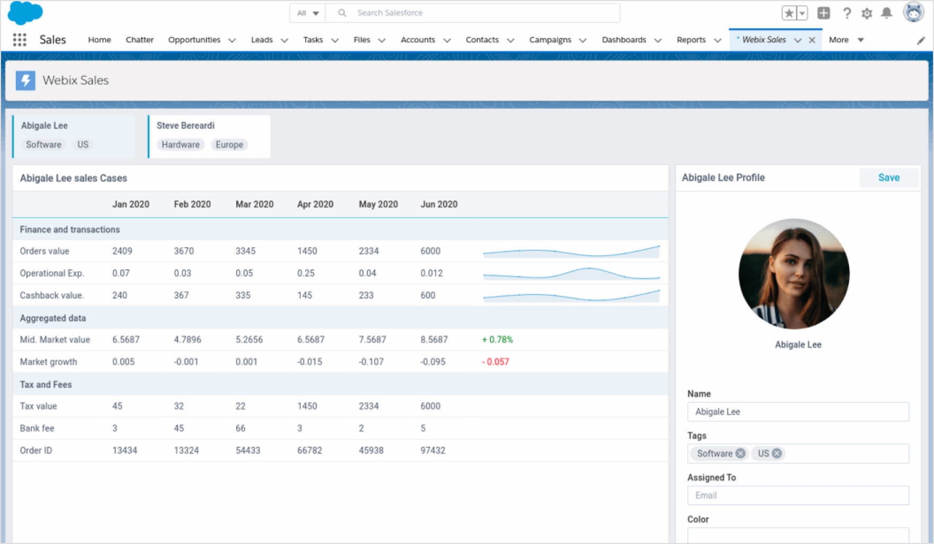Click the Jun 2020 column header
The height and width of the screenshot is (544, 934).
click(439, 205)
